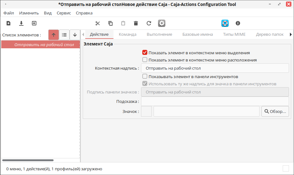Open preferences with the gear icon
This screenshot has width=294, height=175.
[x=162, y=23]
